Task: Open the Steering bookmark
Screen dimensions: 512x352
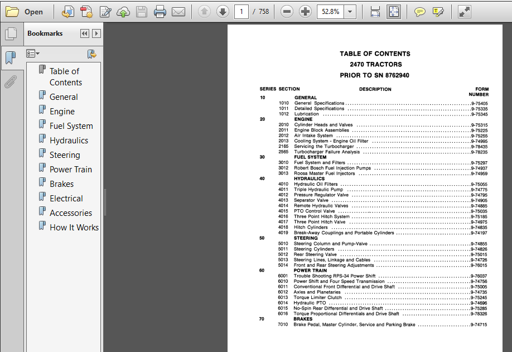Action: [x=65, y=155]
